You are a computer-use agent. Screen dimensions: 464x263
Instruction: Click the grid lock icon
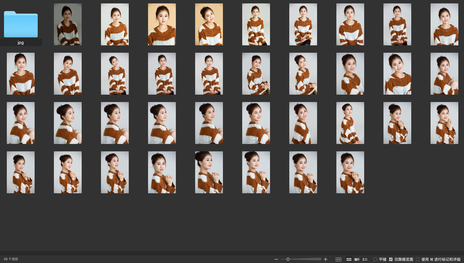point(338,259)
